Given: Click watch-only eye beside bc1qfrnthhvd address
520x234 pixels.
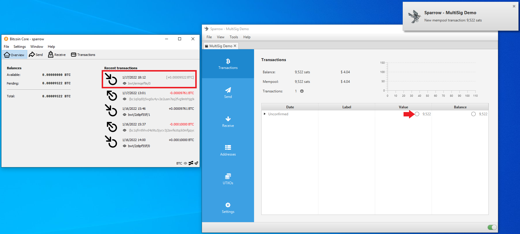Looking at the screenshot, I should tap(125, 130).
